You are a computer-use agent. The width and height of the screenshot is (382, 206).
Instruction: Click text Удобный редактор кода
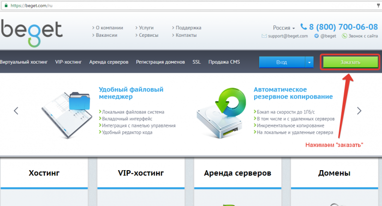pyautogui.click(x=127, y=132)
